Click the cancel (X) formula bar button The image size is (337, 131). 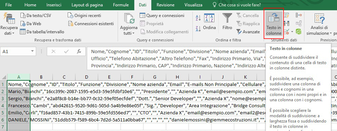(54, 52)
